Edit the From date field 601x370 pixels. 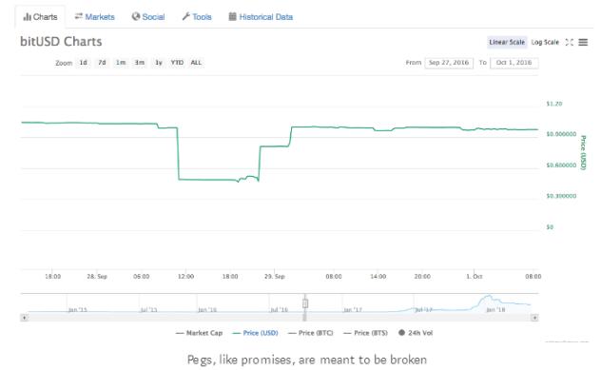pos(449,63)
